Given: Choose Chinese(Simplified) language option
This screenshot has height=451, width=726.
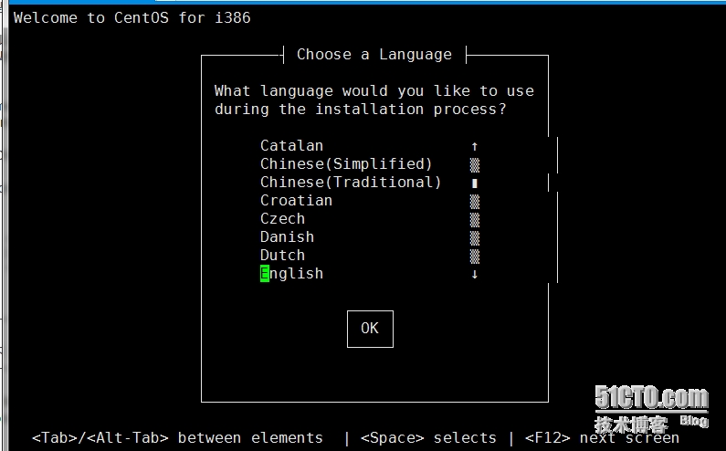Looking at the screenshot, I should 346,164.
